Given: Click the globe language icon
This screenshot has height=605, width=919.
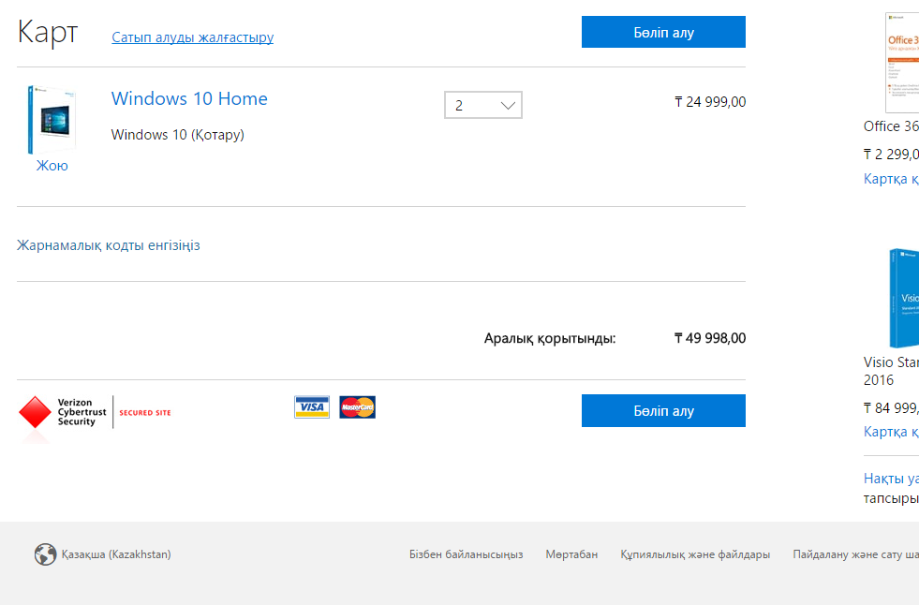Looking at the screenshot, I should [x=45, y=554].
